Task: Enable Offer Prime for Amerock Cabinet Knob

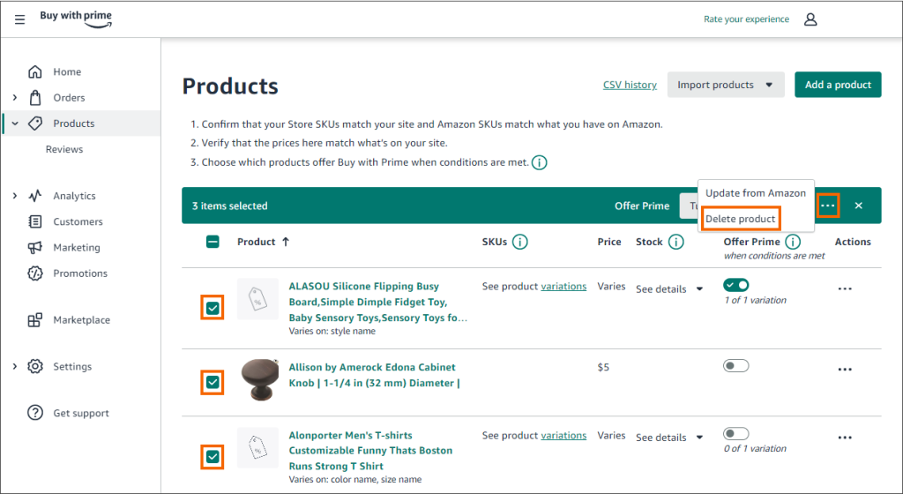Action: click(736, 365)
